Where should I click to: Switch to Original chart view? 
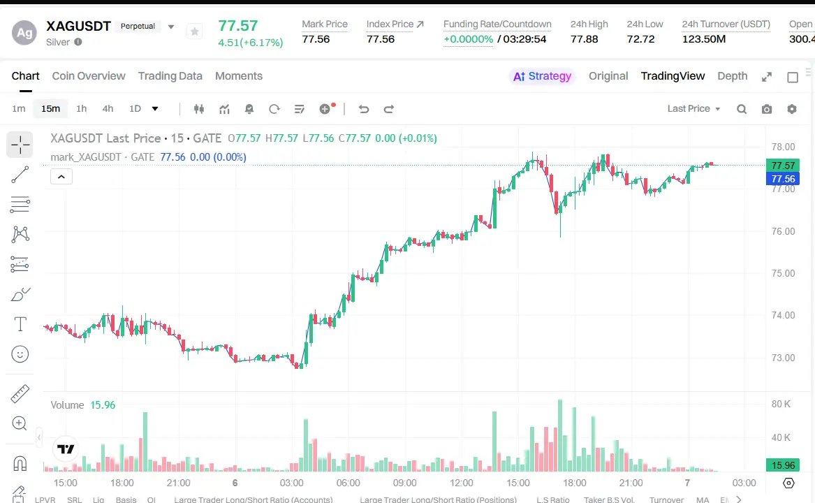click(608, 76)
